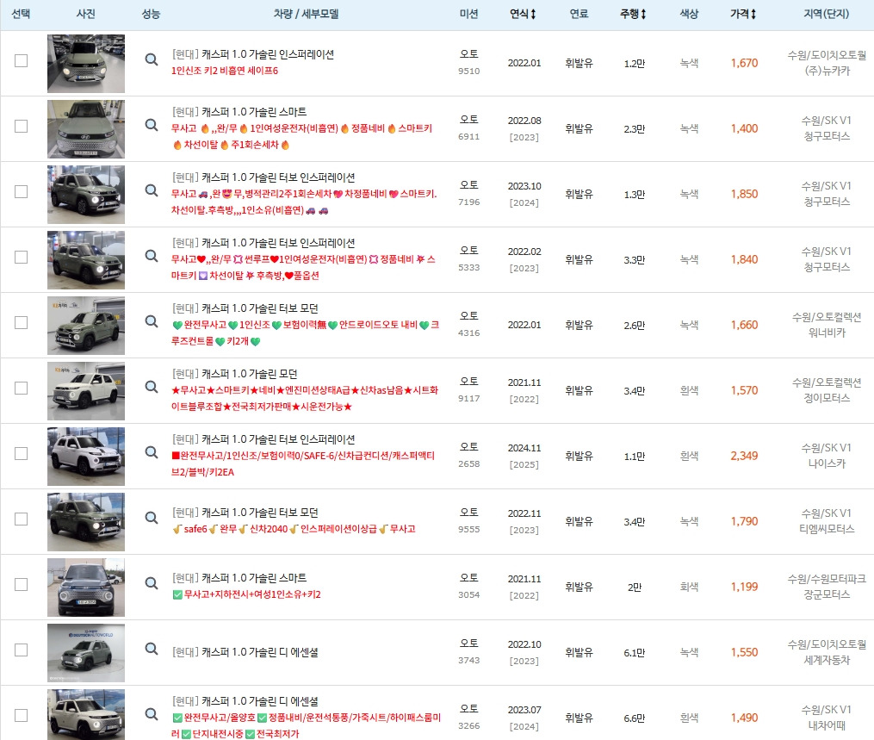Click dealer 수원/SK V1 나이스카

[x=827, y=456]
